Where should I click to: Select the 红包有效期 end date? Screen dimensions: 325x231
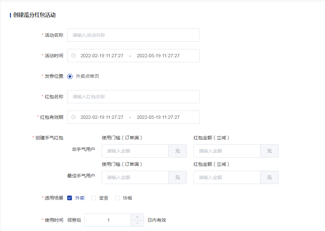158,117
